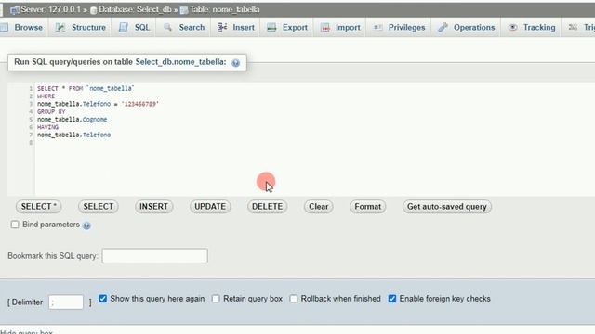The width and height of the screenshot is (595, 334).
Task: Click the Triggers tab icon
Action: (x=573, y=27)
